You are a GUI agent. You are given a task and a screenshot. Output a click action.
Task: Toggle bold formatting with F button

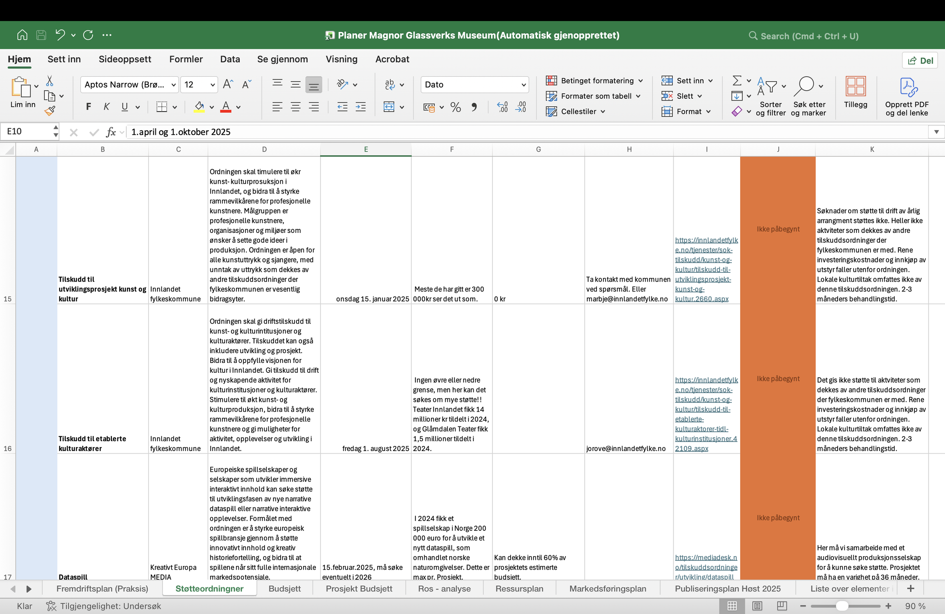pos(88,107)
